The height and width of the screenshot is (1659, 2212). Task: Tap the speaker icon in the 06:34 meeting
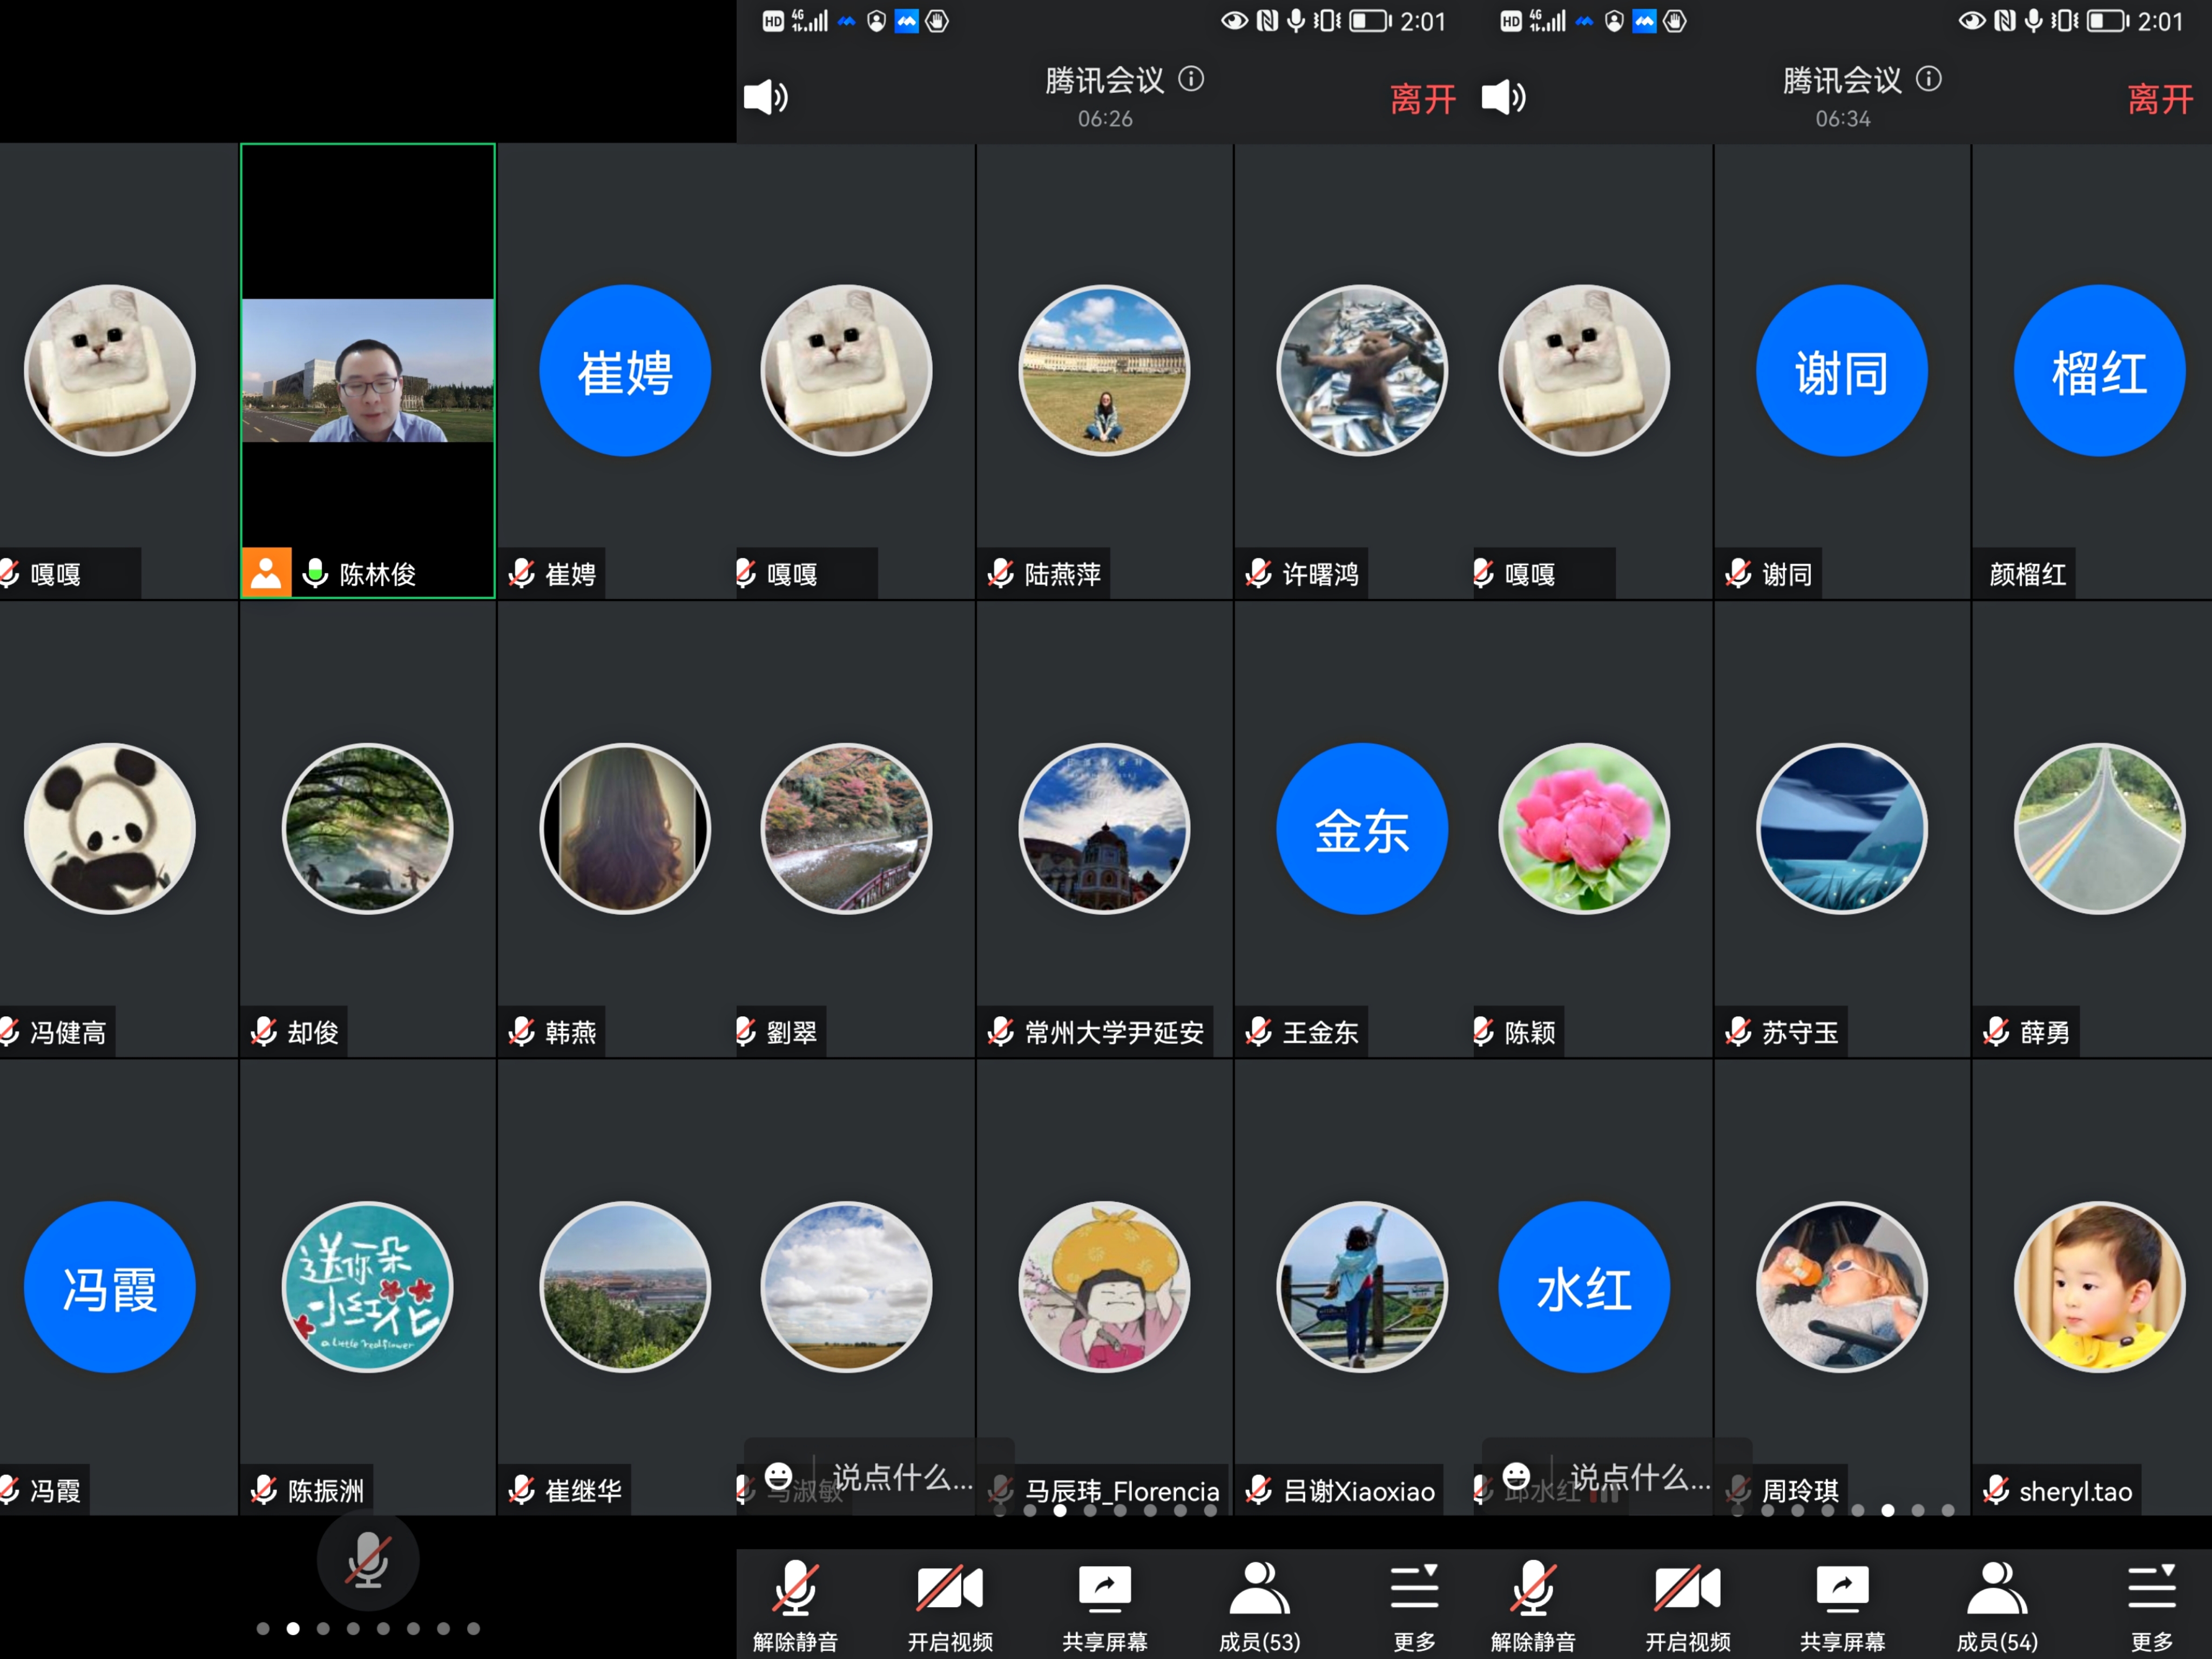(x=1503, y=97)
